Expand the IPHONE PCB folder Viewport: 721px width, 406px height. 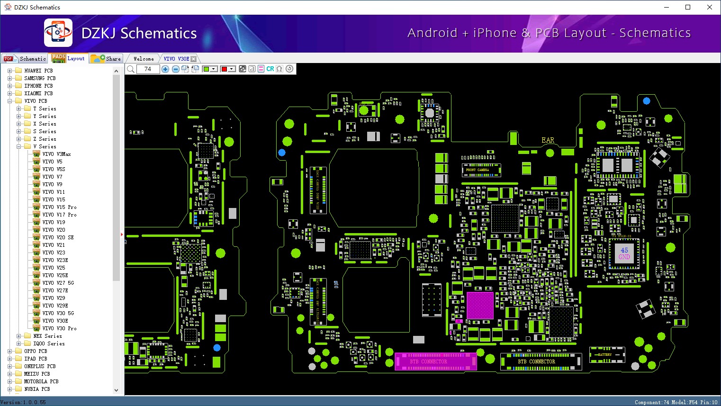[9, 86]
